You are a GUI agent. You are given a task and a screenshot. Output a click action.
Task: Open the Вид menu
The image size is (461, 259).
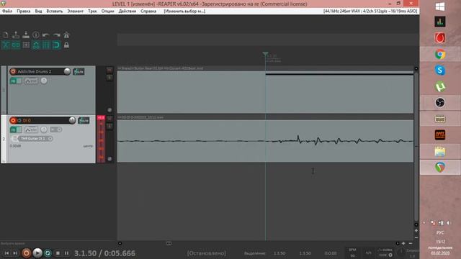point(38,12)
